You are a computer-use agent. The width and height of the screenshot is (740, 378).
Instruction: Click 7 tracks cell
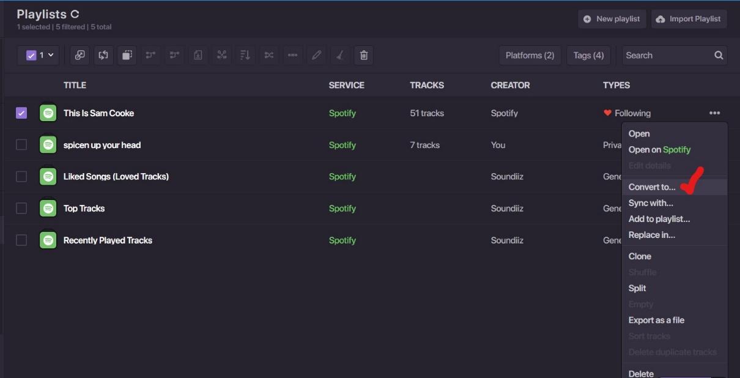click(425, 145)
